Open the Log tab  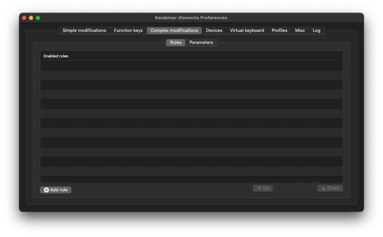coord(316,31)
